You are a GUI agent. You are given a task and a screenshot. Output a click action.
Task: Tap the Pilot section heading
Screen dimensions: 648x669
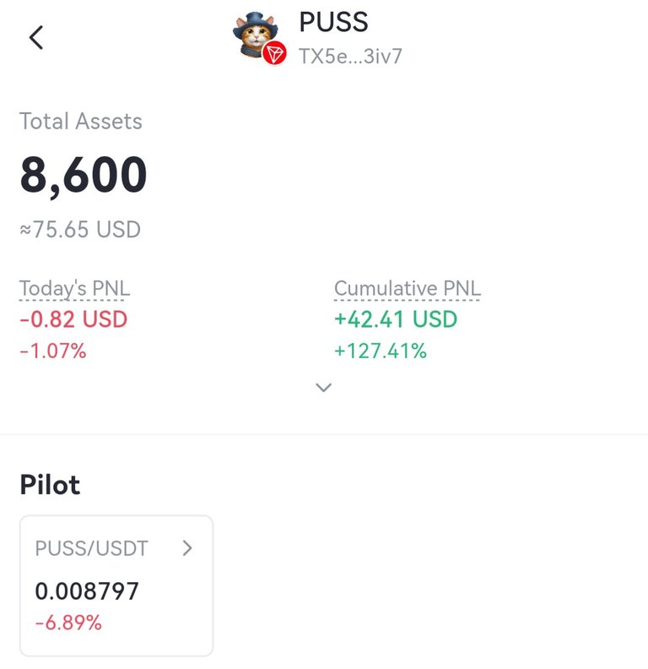[50, 485]
